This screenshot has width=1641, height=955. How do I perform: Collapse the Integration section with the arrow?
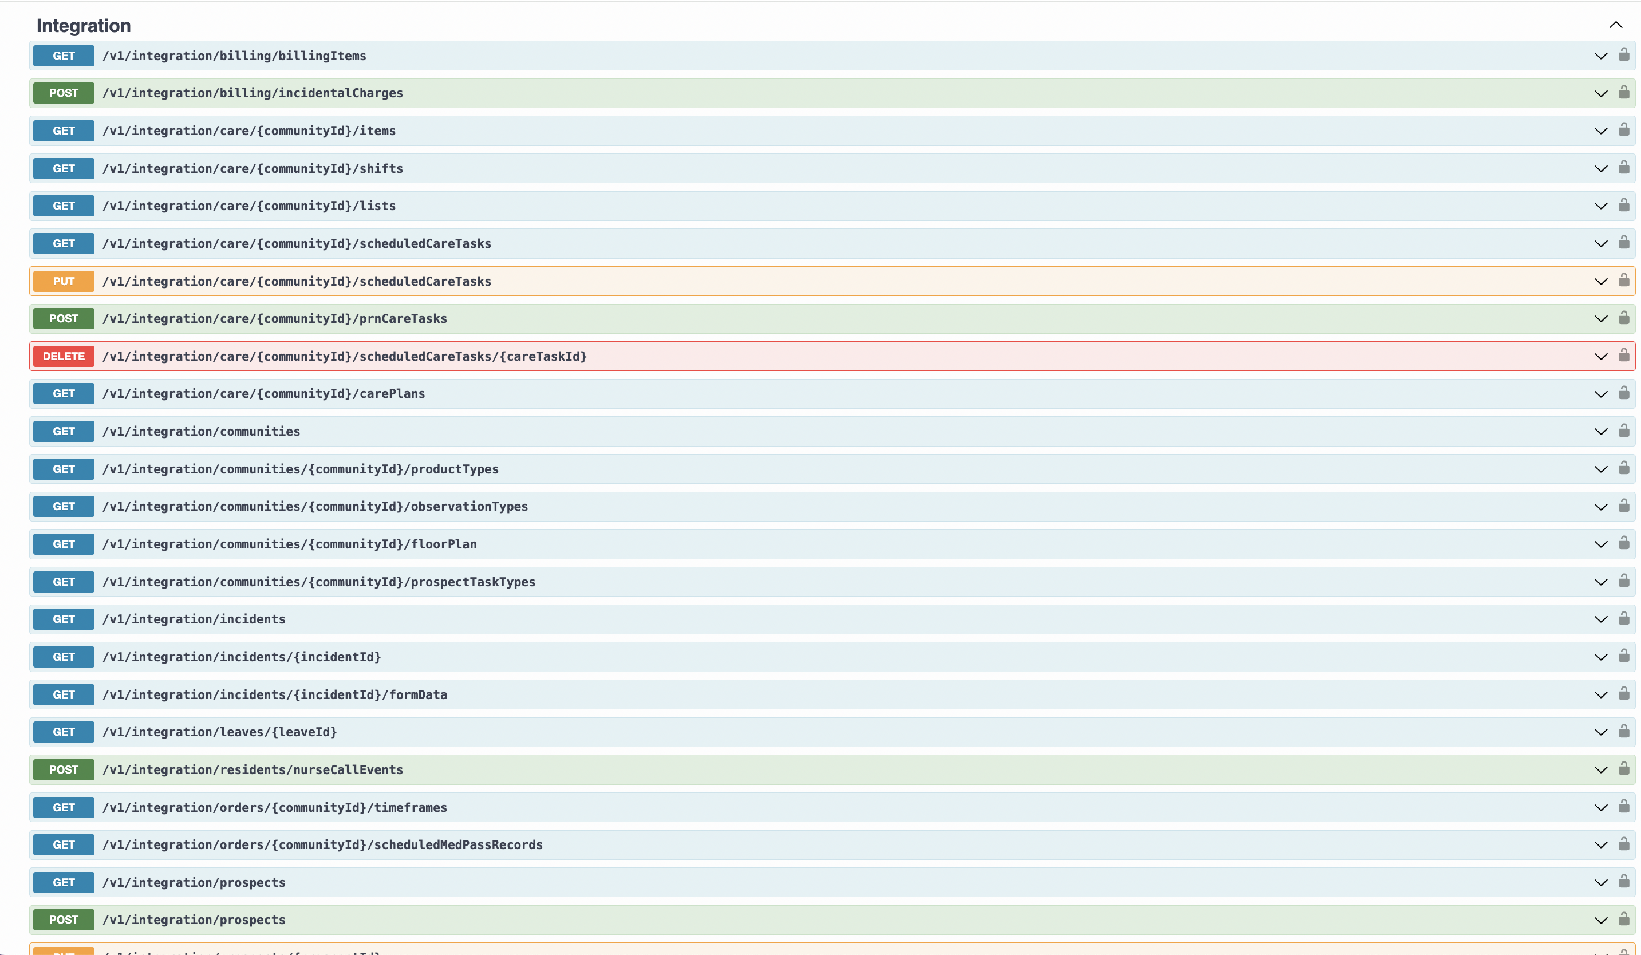(1616, 25)
